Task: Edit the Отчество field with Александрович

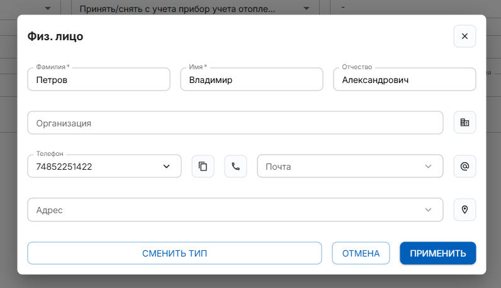Action: pos(405,79)
